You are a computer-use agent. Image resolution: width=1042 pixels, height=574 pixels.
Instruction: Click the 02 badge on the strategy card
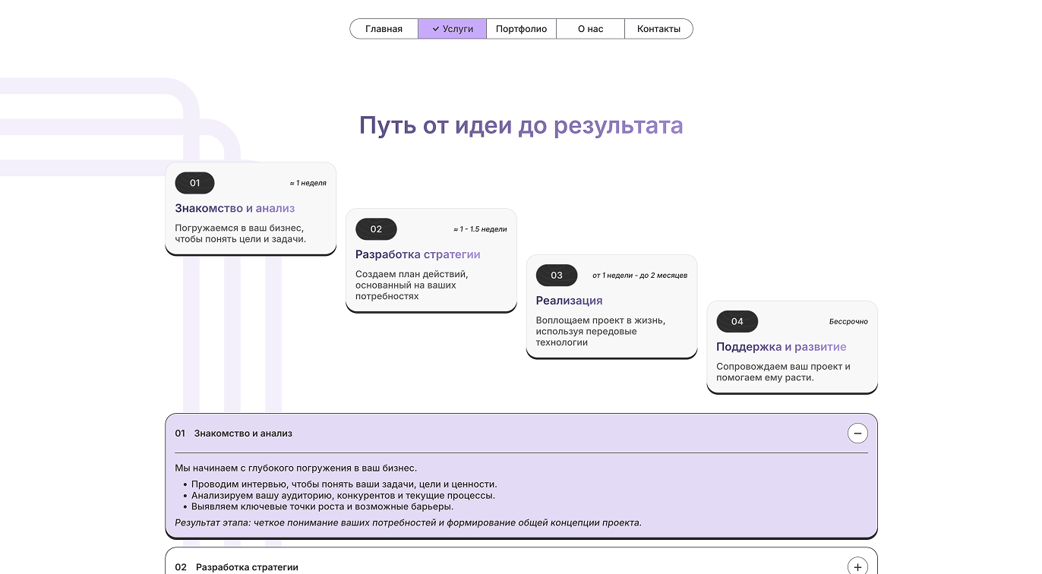click(x=376, y=229)
